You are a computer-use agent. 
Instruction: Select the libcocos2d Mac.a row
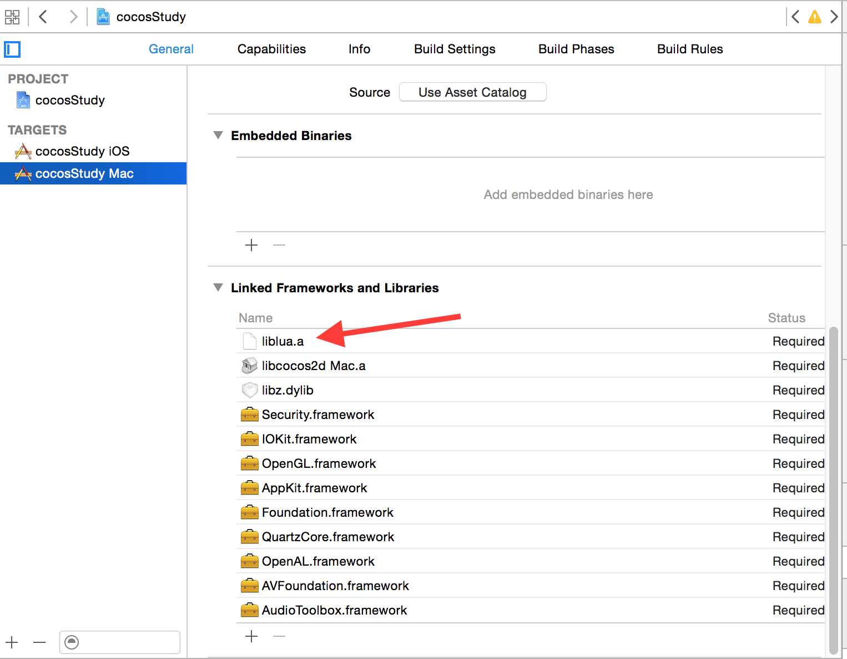(531, 366)
